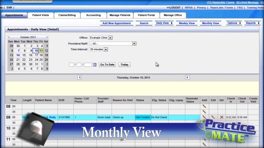Viewport: 264px width, 148px height.
Task: Open the Privacy link
Action: [201, 7]
